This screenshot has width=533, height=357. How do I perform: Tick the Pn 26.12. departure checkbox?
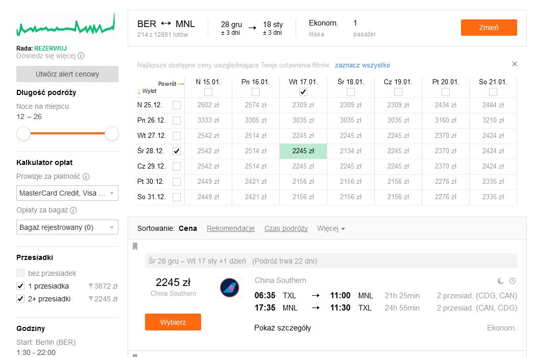177,121
